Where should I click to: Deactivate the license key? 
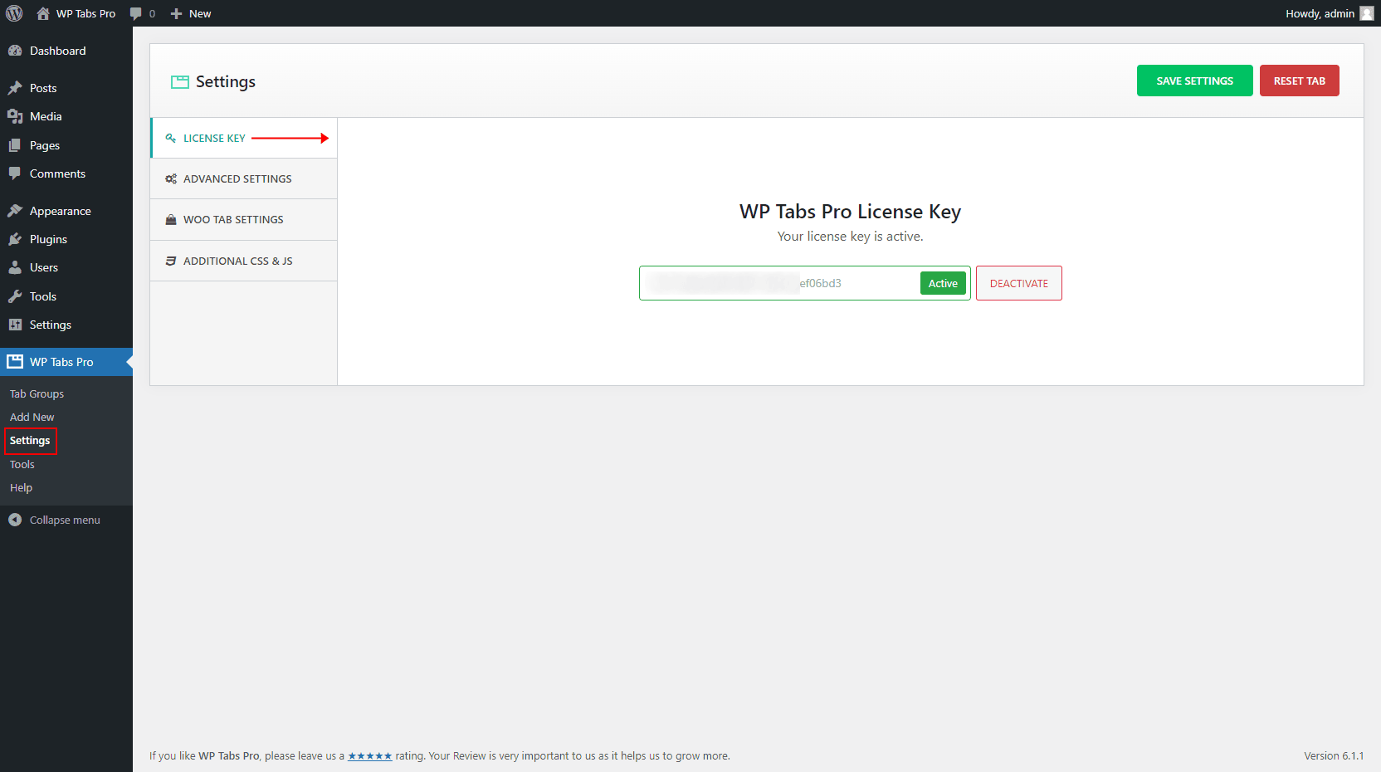click(x=1018, y=283)
